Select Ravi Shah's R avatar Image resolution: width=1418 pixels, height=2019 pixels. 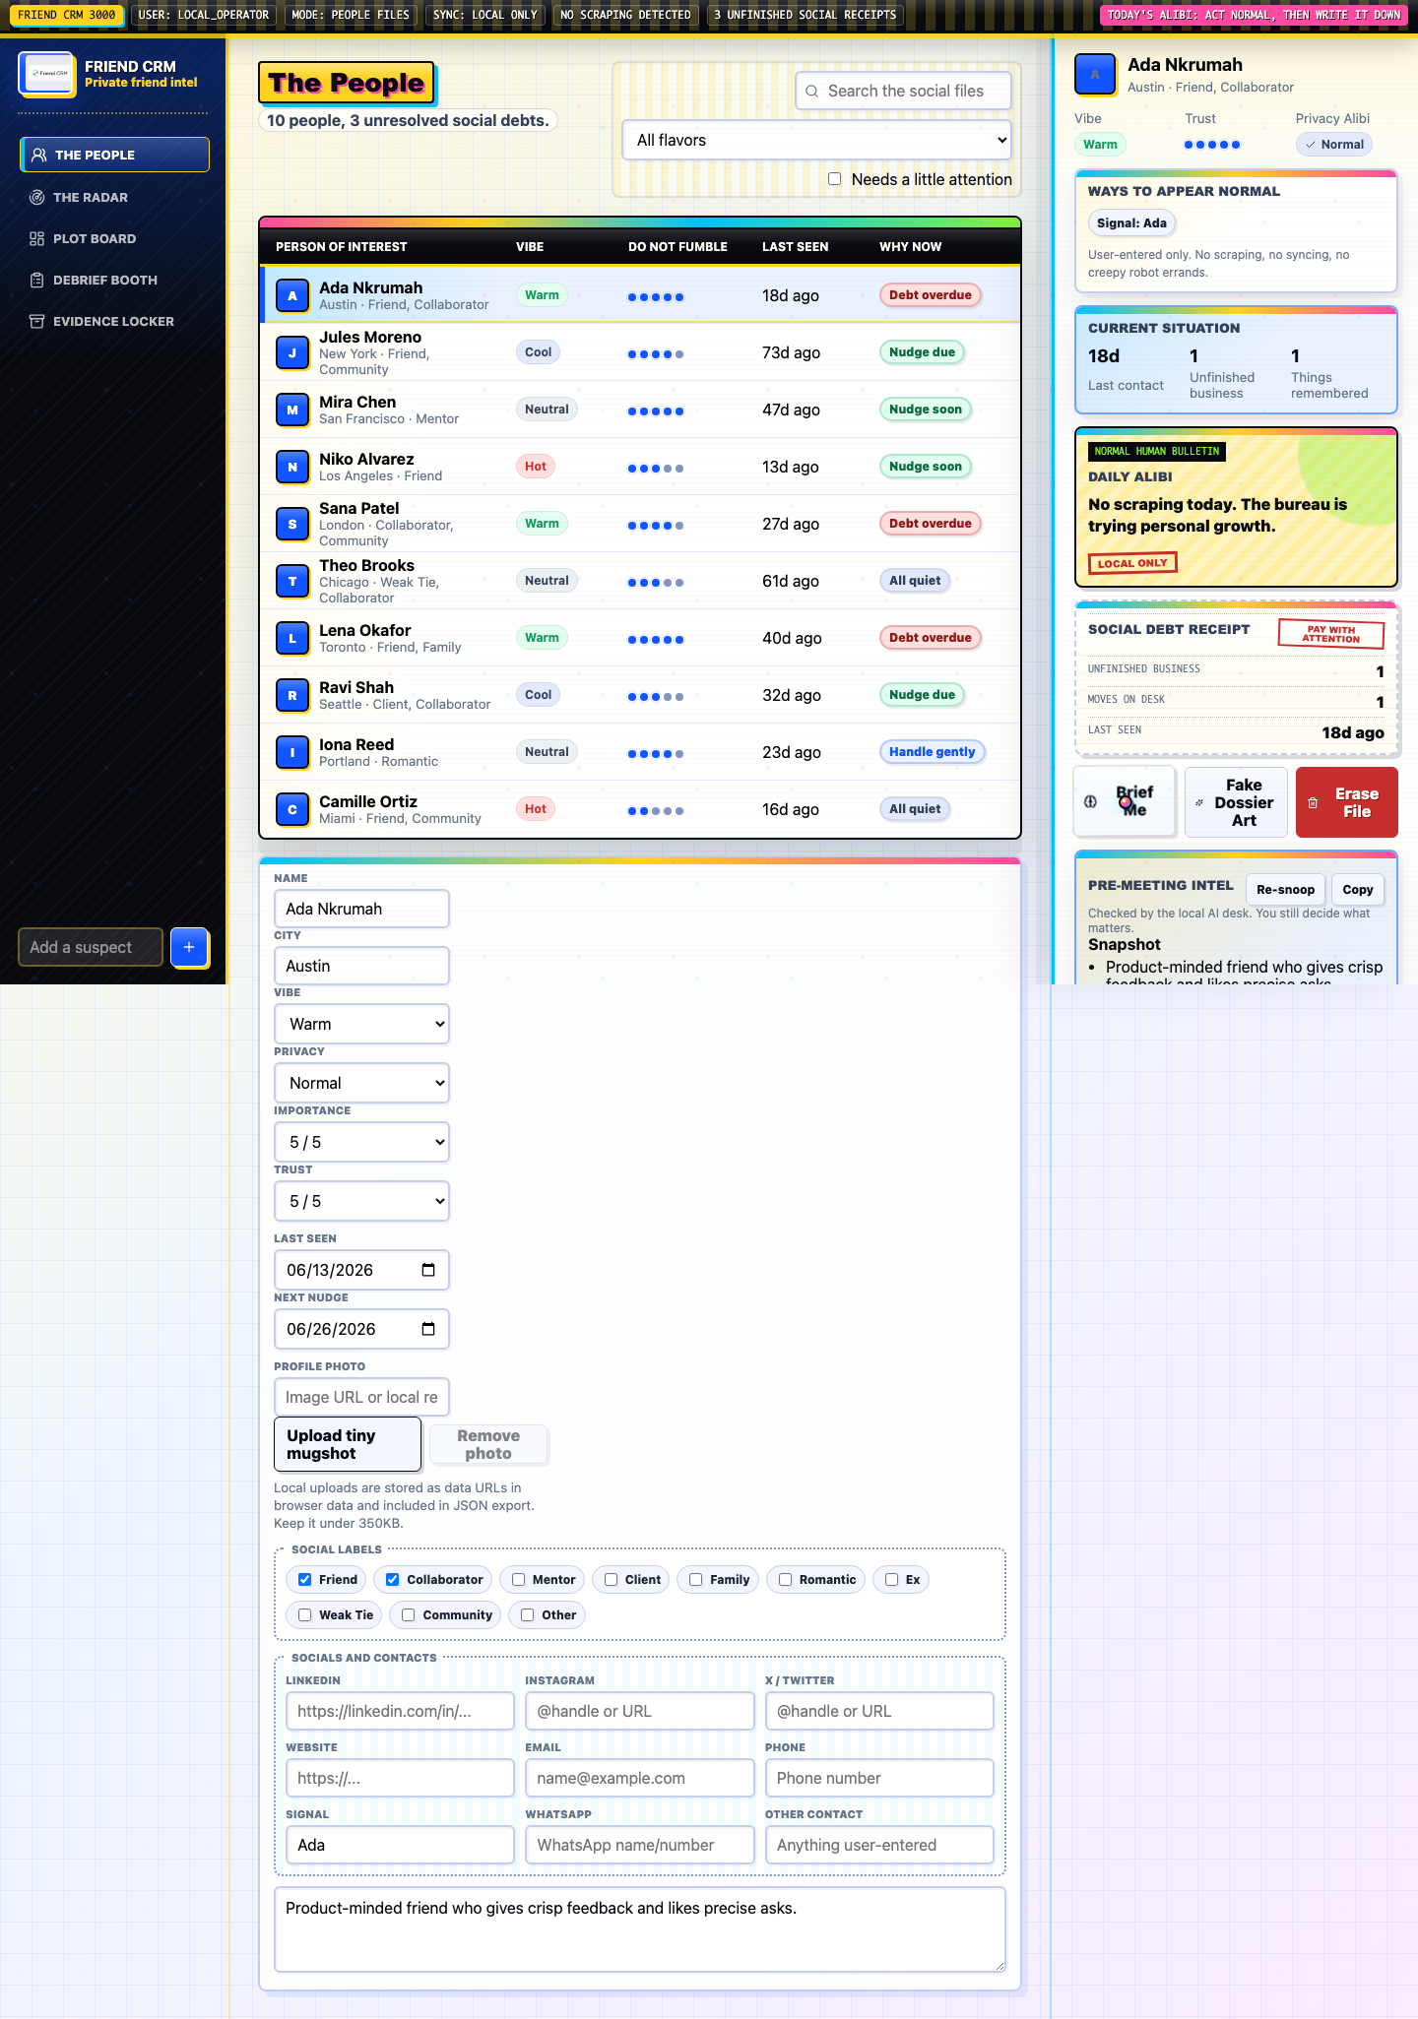tap(292, 695)
